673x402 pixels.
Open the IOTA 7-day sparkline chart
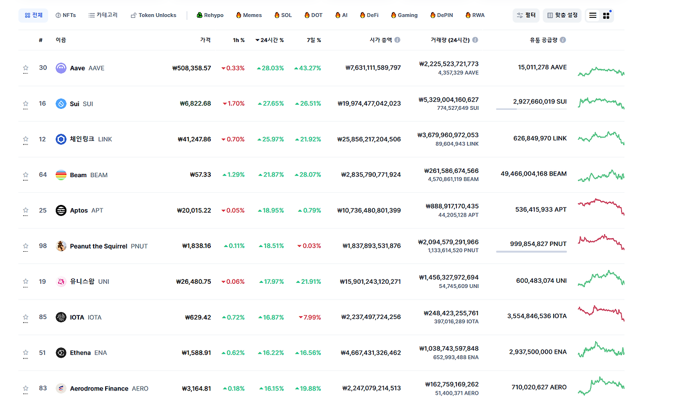[x=601, y=313]
